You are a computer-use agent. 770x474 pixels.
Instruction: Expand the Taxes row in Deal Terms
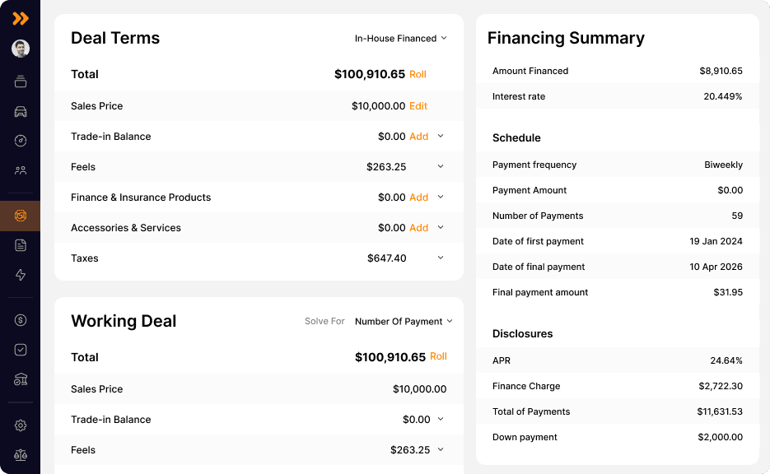point(441,258)
